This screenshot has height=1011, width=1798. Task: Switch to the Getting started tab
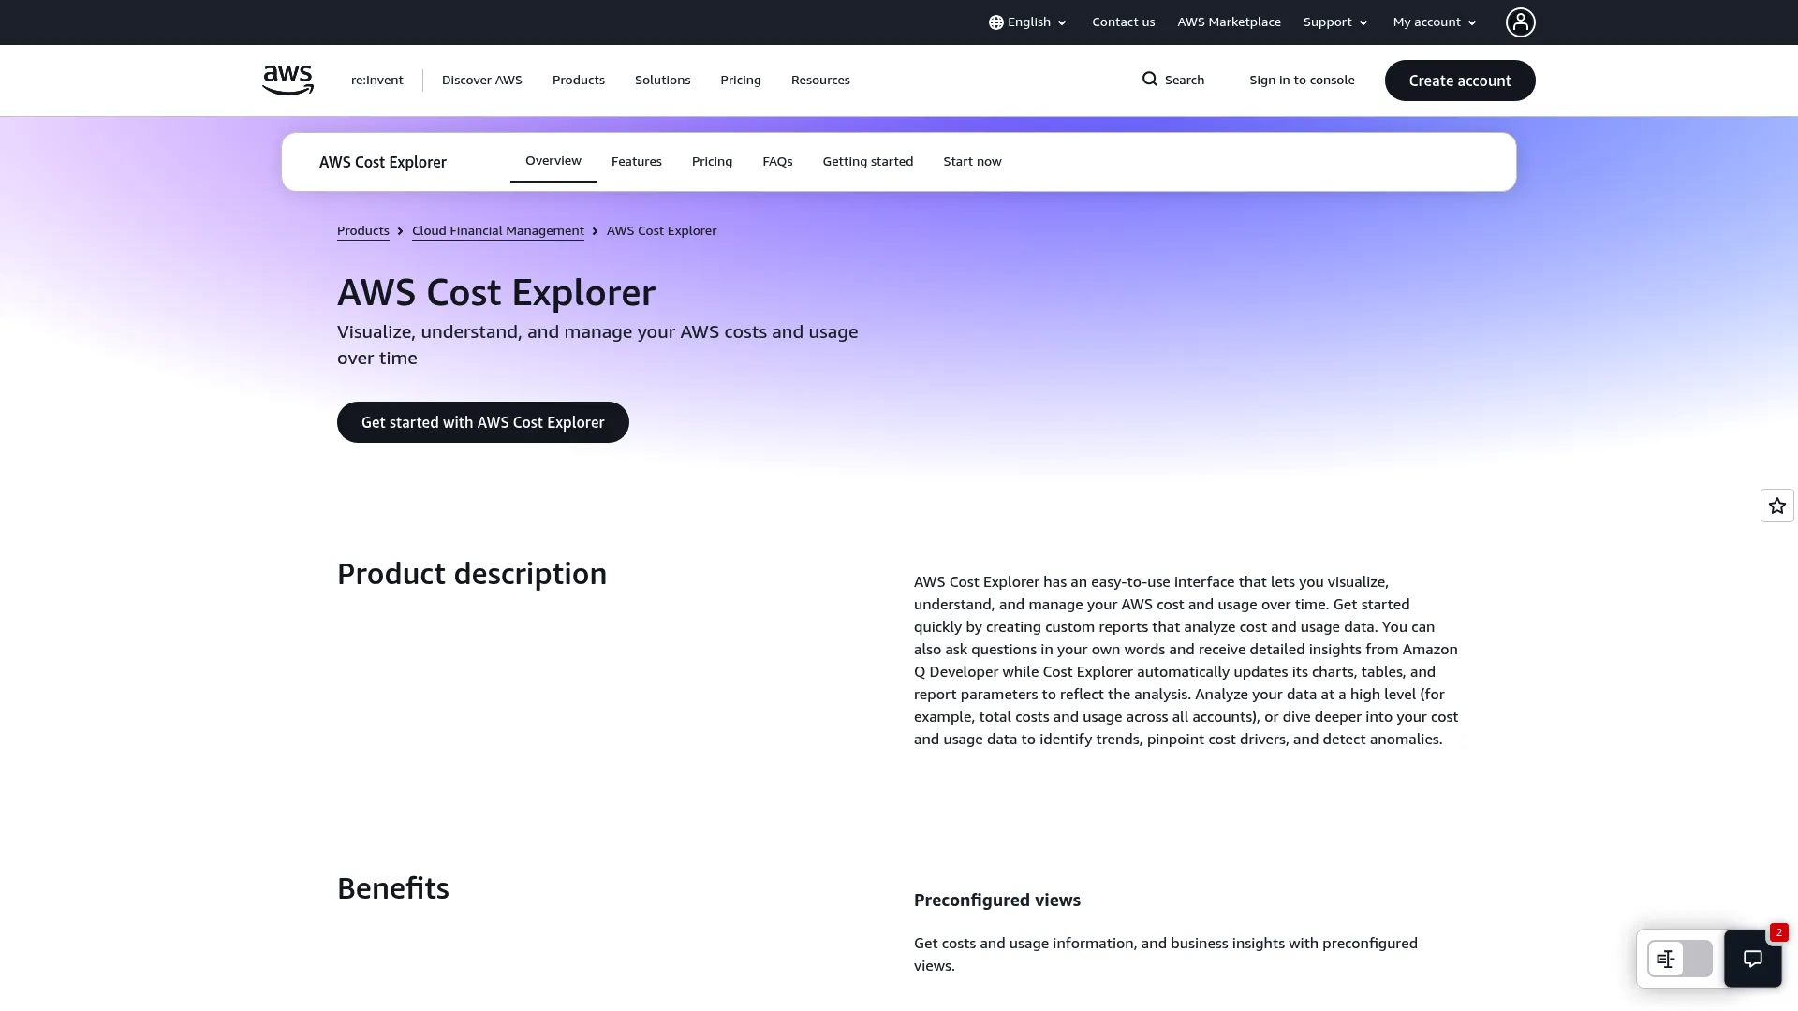[868, 162]
